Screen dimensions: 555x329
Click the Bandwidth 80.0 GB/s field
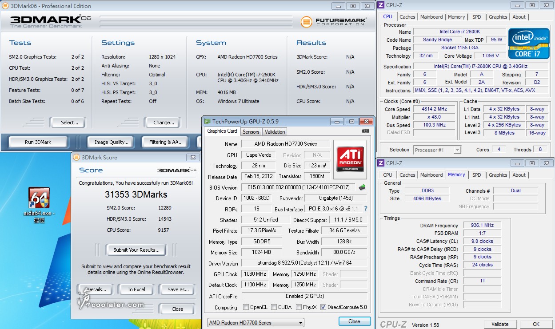(x=344, y=252)
